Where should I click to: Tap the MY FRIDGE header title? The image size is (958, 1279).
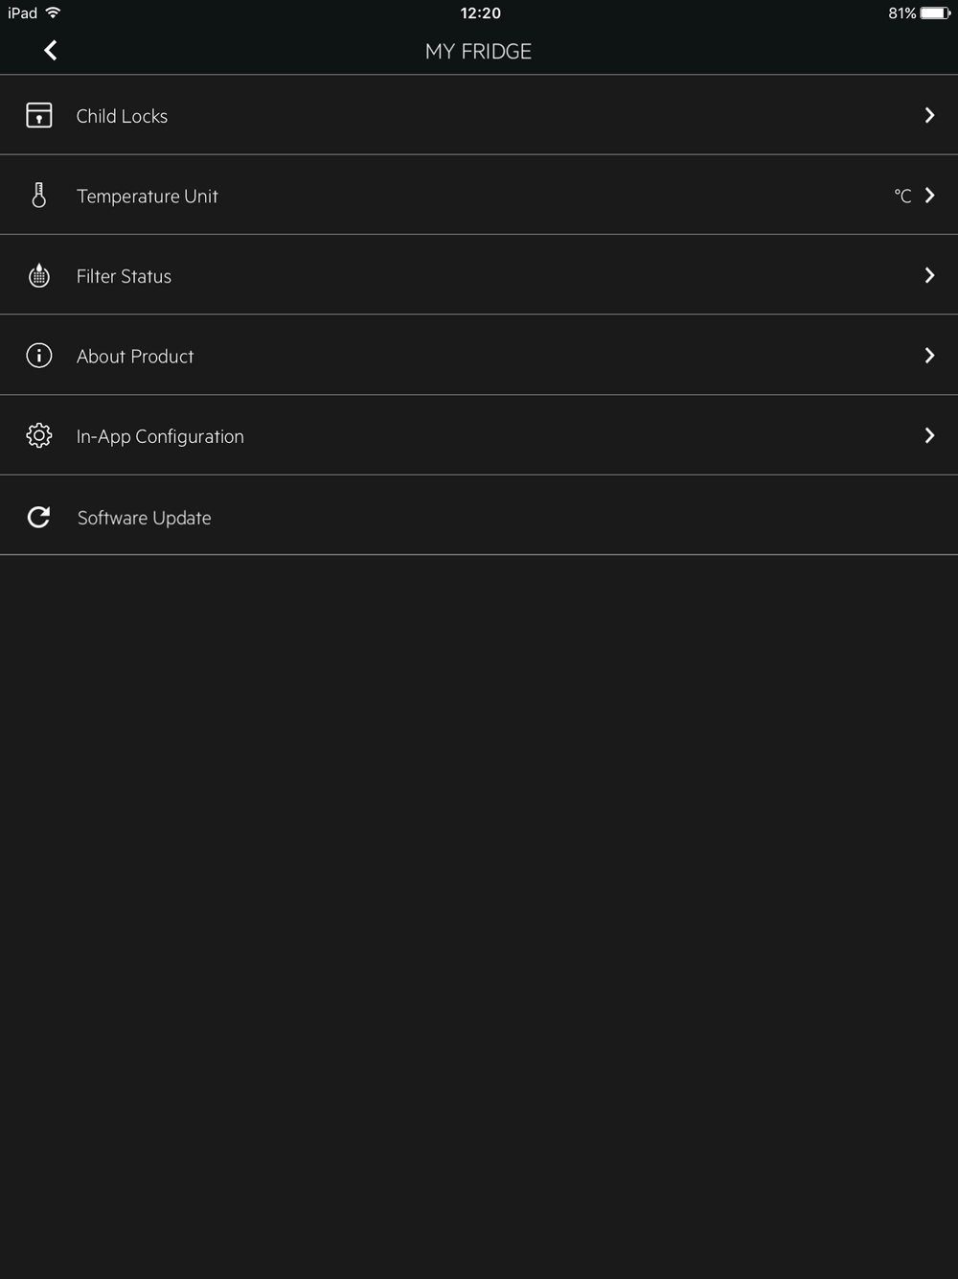click(478, 52)
